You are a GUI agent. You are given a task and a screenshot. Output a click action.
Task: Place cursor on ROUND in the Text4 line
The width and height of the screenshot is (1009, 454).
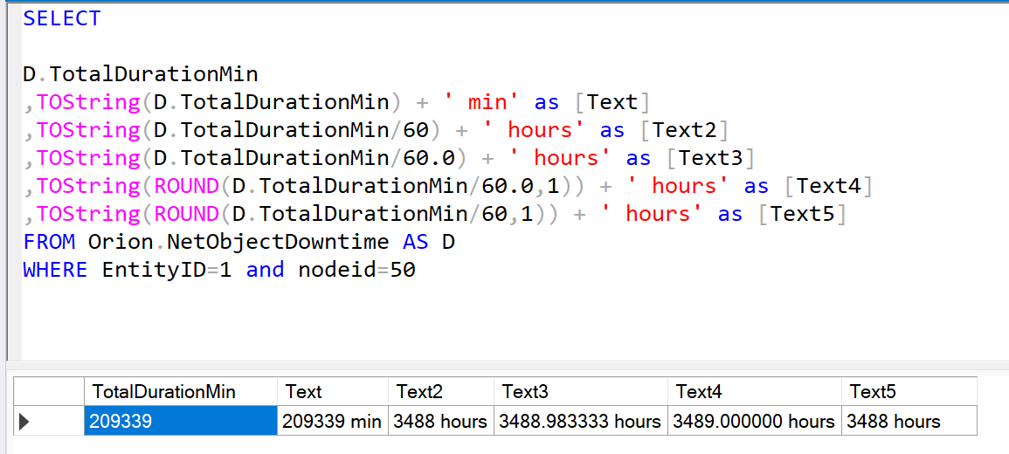187,186
